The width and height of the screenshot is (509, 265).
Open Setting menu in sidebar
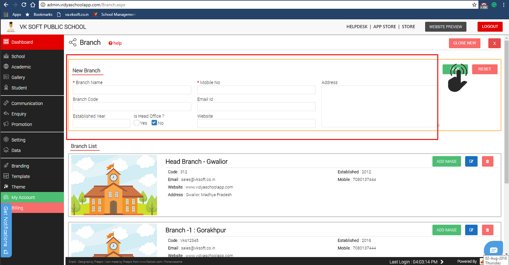click(32, 140)
